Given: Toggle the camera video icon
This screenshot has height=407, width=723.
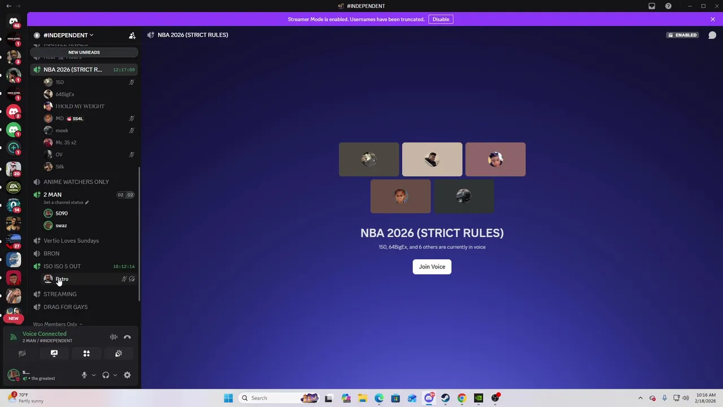Looking at the screenshot, I should click(22, 353).
